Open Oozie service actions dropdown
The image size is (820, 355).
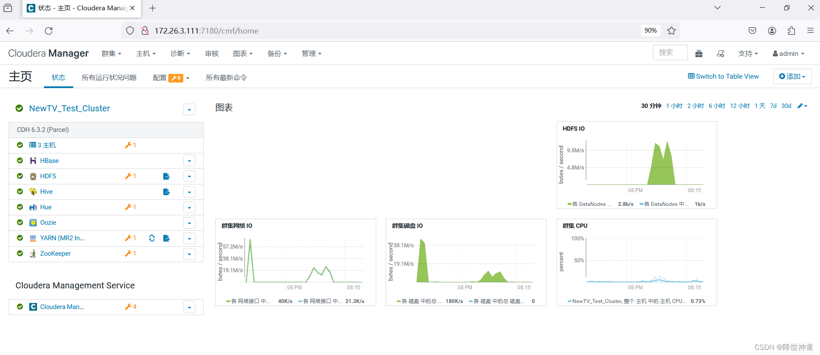point(189,223)
